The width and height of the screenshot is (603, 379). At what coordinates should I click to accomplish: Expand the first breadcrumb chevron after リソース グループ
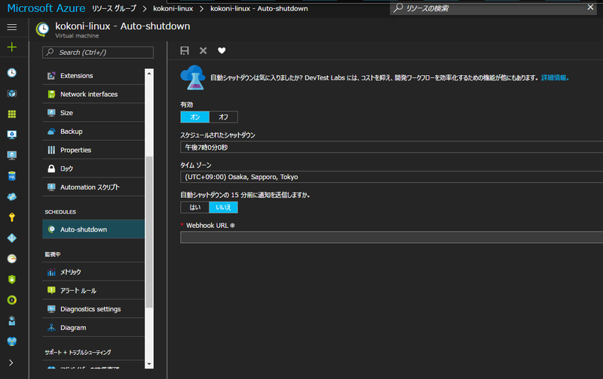(145, 9)
